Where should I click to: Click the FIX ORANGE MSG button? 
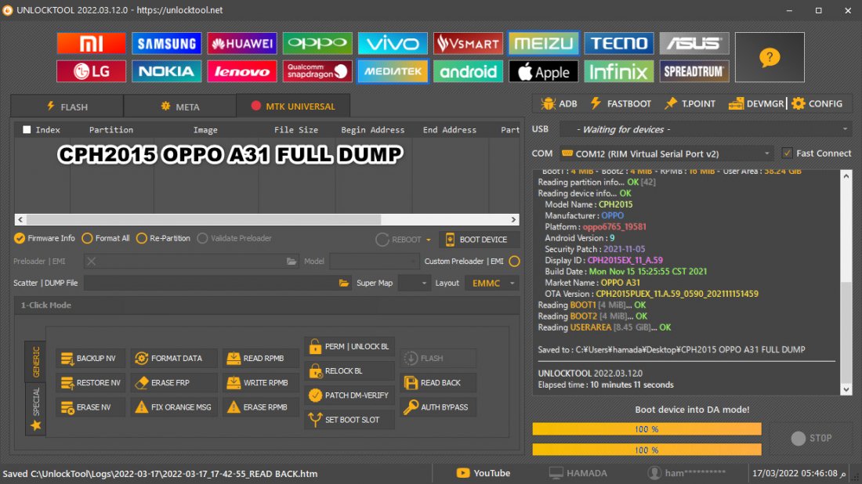[172, 407]
